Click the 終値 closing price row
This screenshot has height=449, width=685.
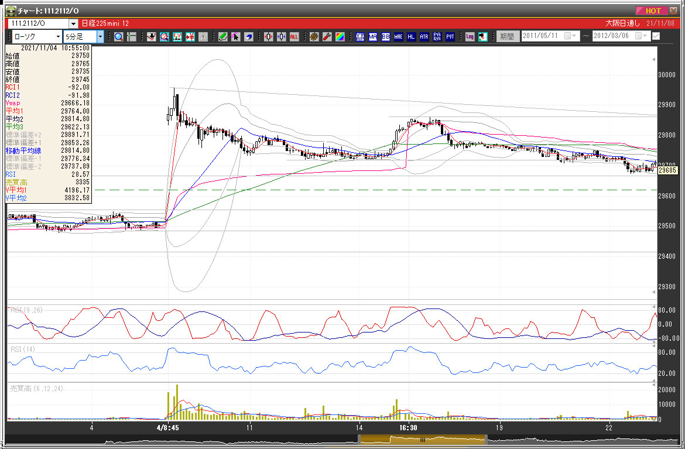pos(47,80)
